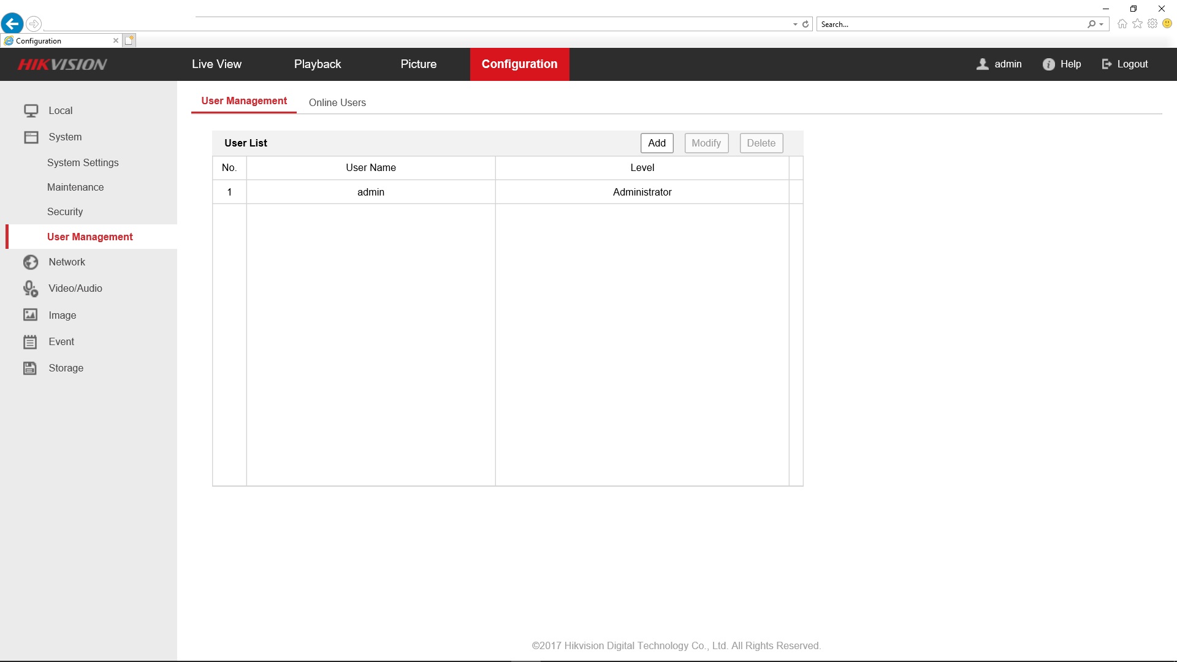The height and width of the screenshot is (662, 1177).
Task: Click the Video/Audio camera-microphone icon
Action: pos(31,289)
